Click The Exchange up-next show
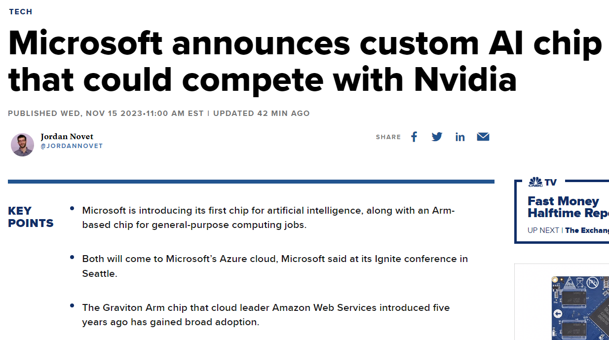 pos(587,230)
